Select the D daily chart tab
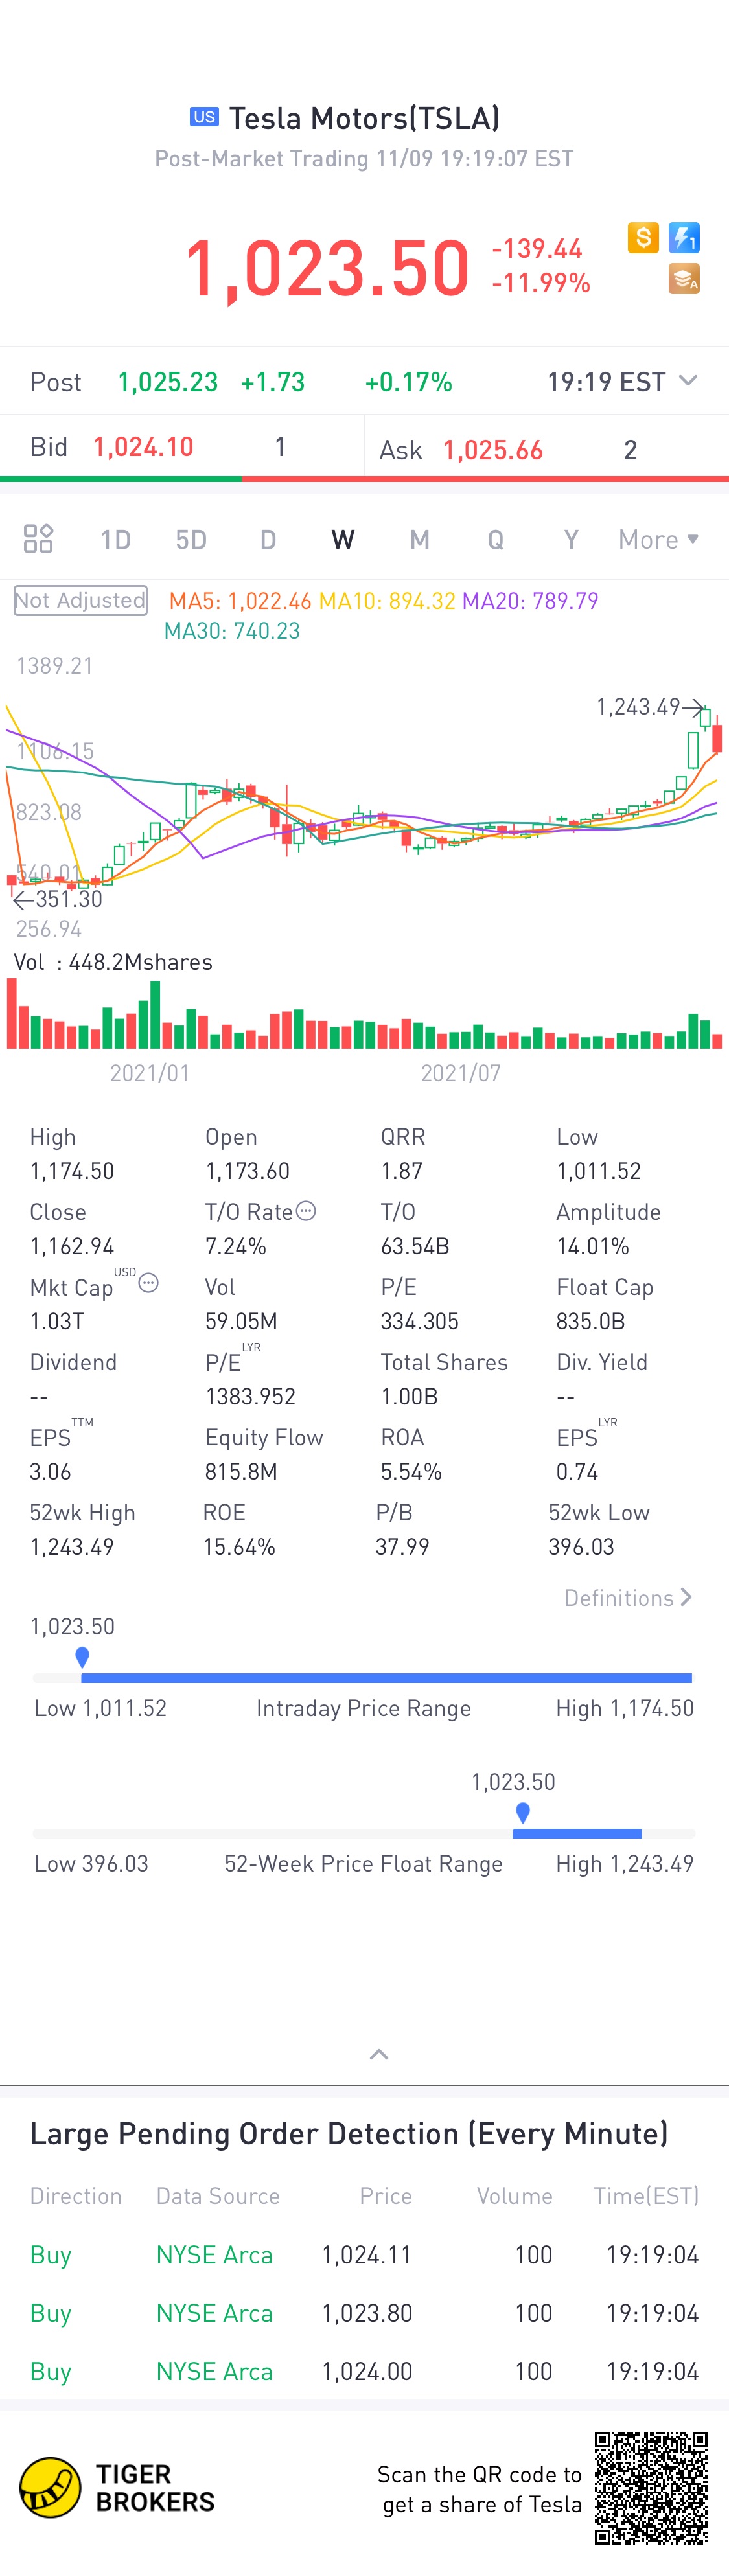Image resolution: width=729 pixels, height=2566 pixels. pyautogui.click(x=268, y=539)
